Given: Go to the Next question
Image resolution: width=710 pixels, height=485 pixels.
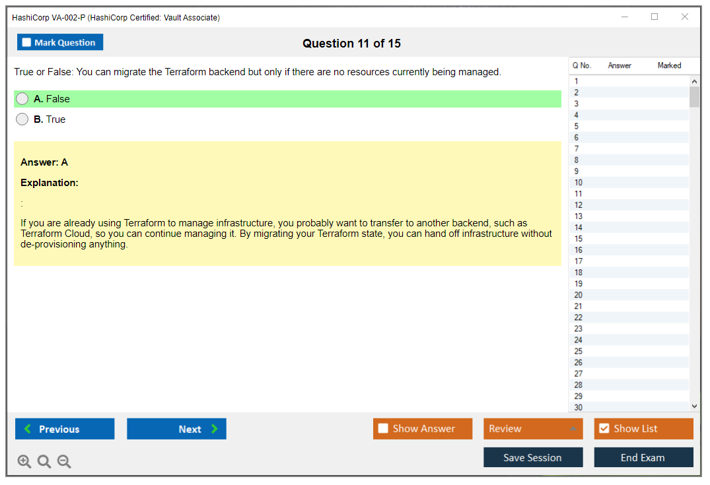Looking at the screenshot, I should click(176, 429).
